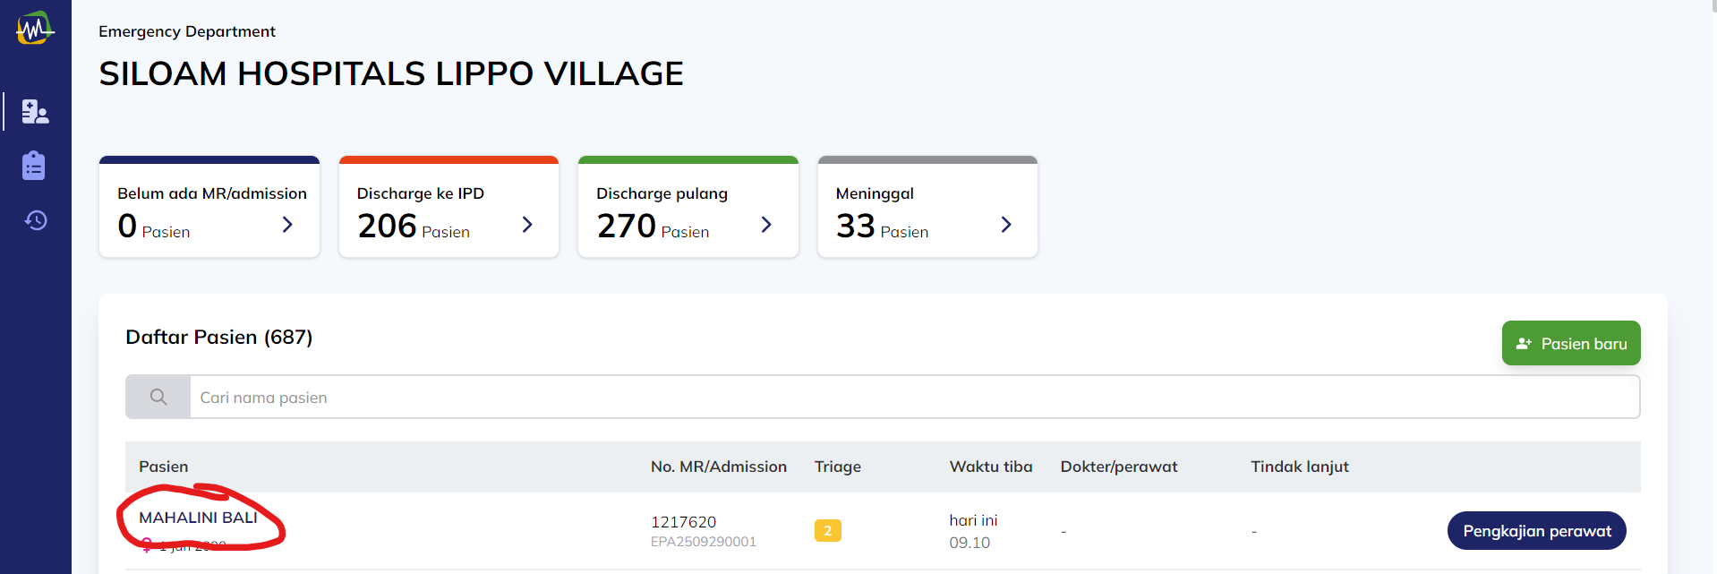Click the Pasien column header
The width and height of the screenshot is (1717, 574).
pyautogui.click(x=164, y=467)
